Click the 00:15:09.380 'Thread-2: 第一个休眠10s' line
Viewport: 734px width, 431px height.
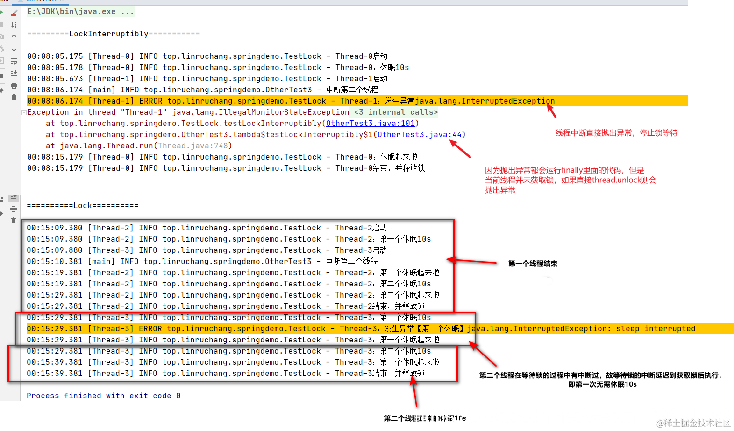click(229, 239)
